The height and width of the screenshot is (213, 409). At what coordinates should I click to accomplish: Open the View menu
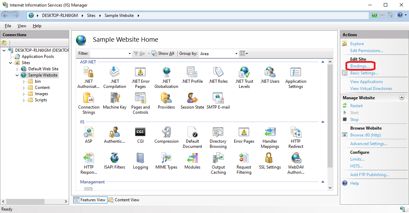tap(22, 26)
